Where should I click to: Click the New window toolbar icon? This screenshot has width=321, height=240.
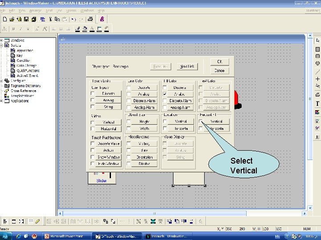point(4,19)
